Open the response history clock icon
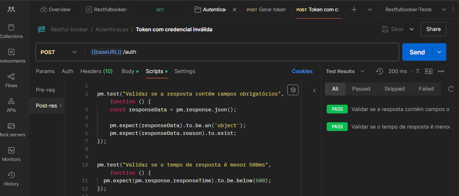459x196 pixels. pos(379,71)
